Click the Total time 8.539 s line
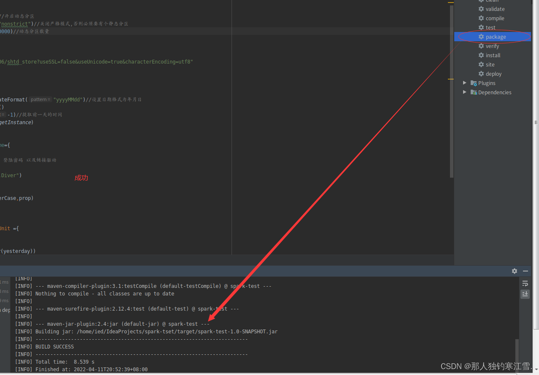 [x=55, y=362]
